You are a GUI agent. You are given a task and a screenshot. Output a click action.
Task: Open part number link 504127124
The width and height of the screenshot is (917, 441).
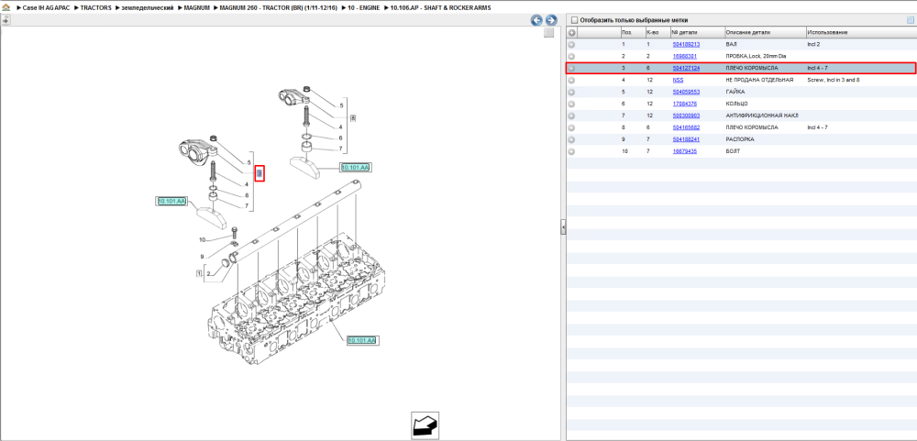686,69
